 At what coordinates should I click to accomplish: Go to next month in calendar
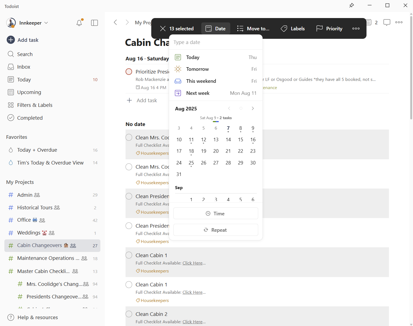[253, 108]
